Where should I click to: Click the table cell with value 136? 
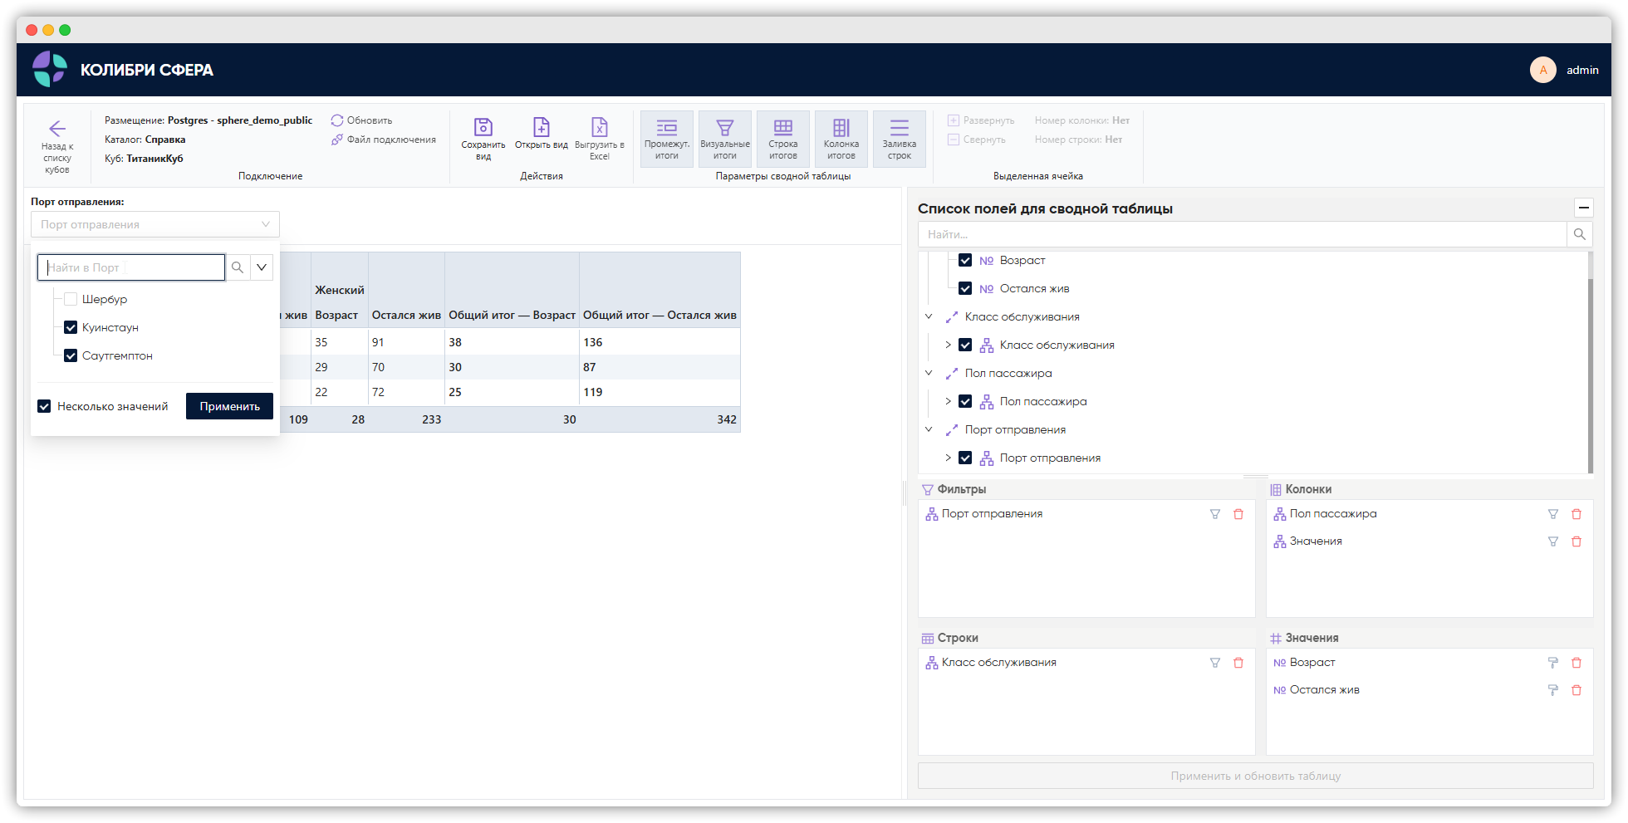(x=660, y=342)
